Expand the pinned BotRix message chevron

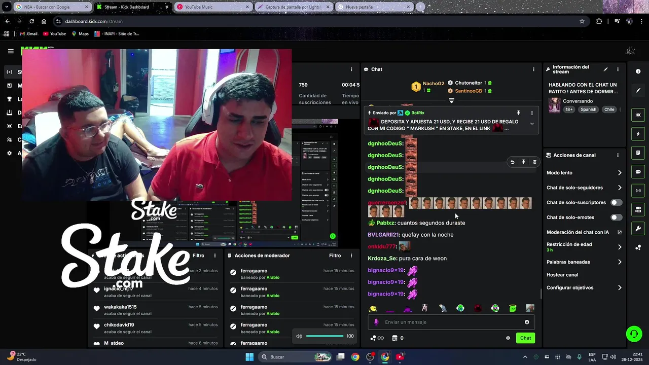pyautogui.click(x=532, y=124)
